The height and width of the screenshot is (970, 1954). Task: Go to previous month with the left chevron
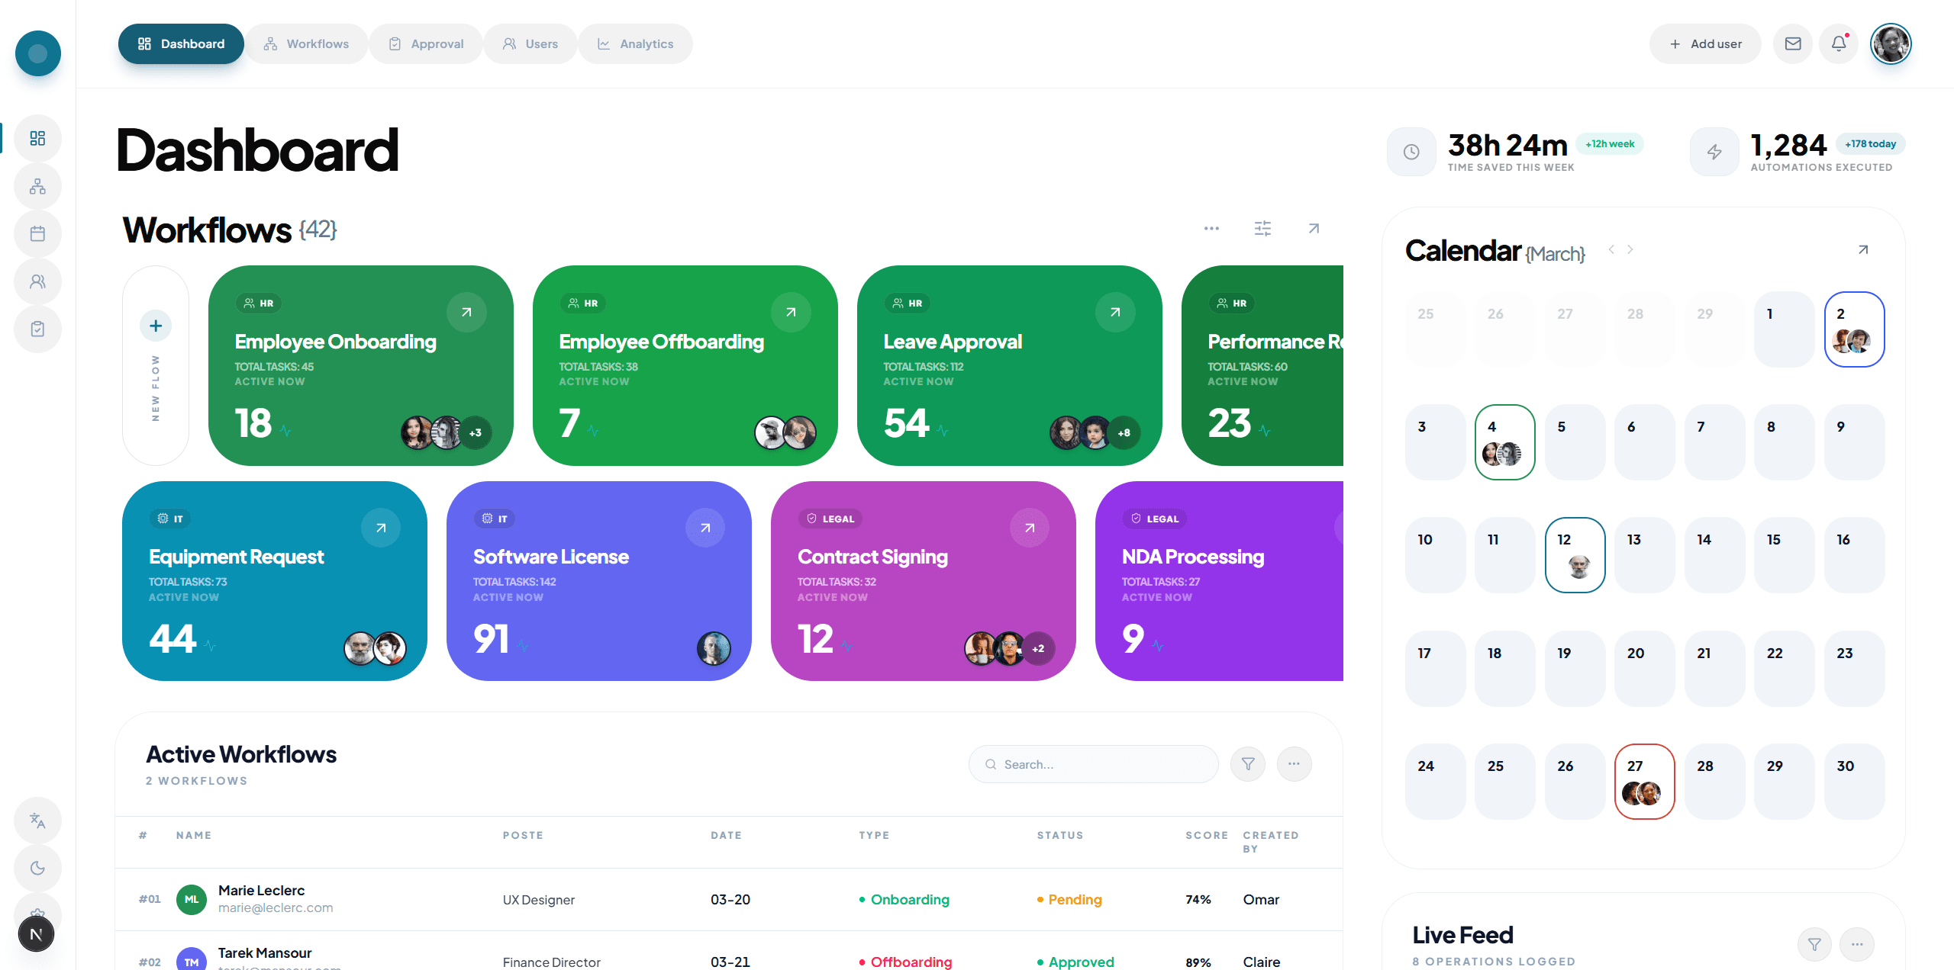tap(1611, 249)
